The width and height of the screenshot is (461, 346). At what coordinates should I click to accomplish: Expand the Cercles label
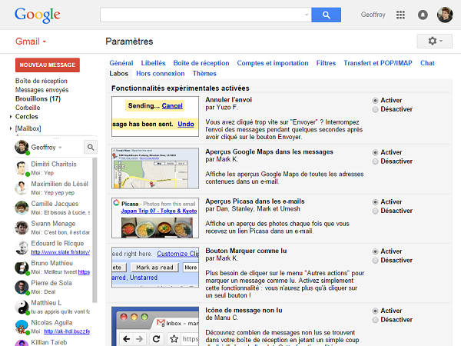tap(11, 117)
